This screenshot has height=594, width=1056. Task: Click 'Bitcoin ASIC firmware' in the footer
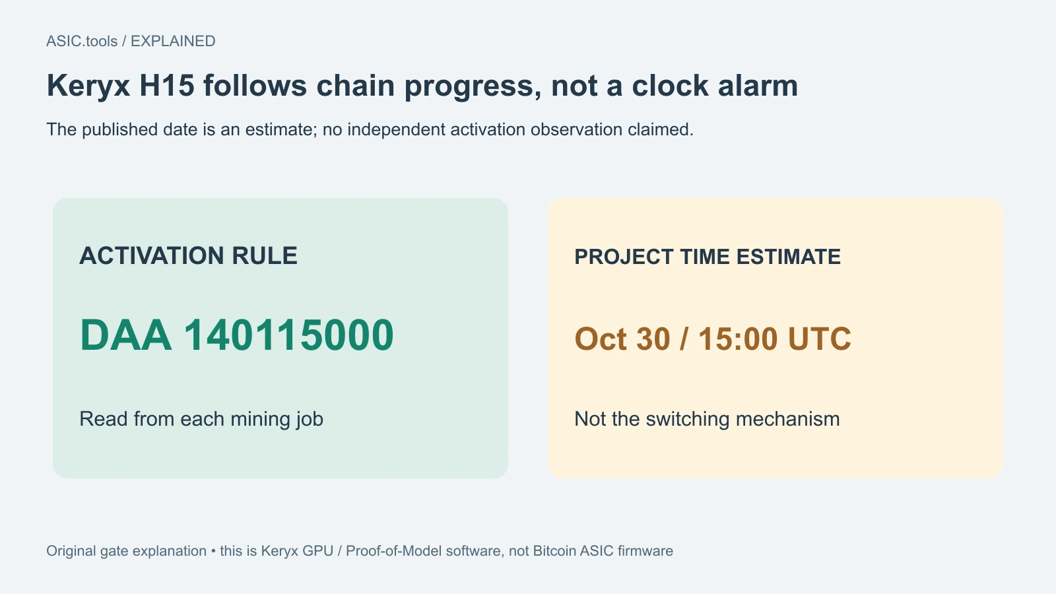click(x=603, y=551)
